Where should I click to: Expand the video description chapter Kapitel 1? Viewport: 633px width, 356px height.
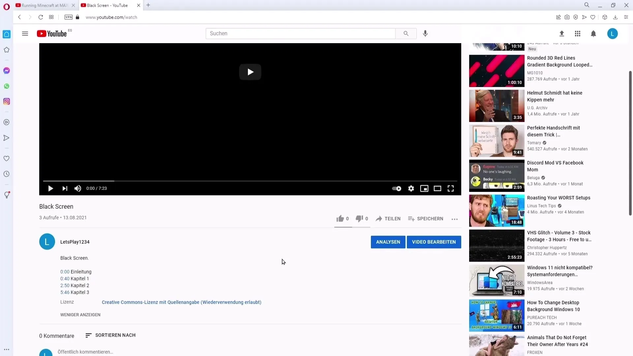64,278
